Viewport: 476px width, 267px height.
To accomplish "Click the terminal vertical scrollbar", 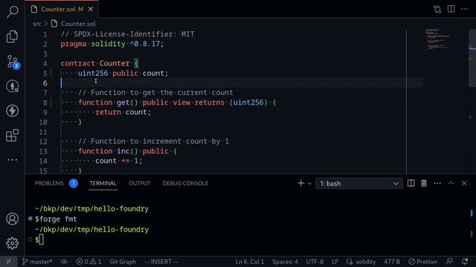I will (472, 224).
